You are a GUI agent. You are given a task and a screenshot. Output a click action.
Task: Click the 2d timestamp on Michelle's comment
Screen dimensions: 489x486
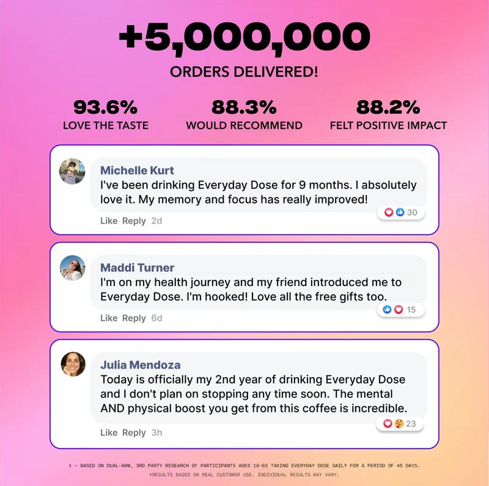156,221
